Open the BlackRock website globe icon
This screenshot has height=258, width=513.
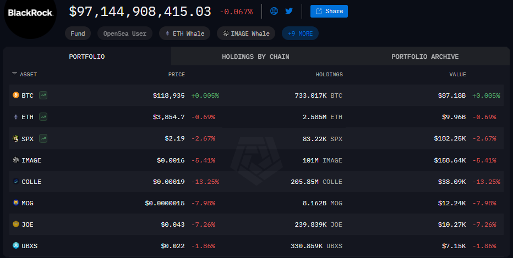274,11
